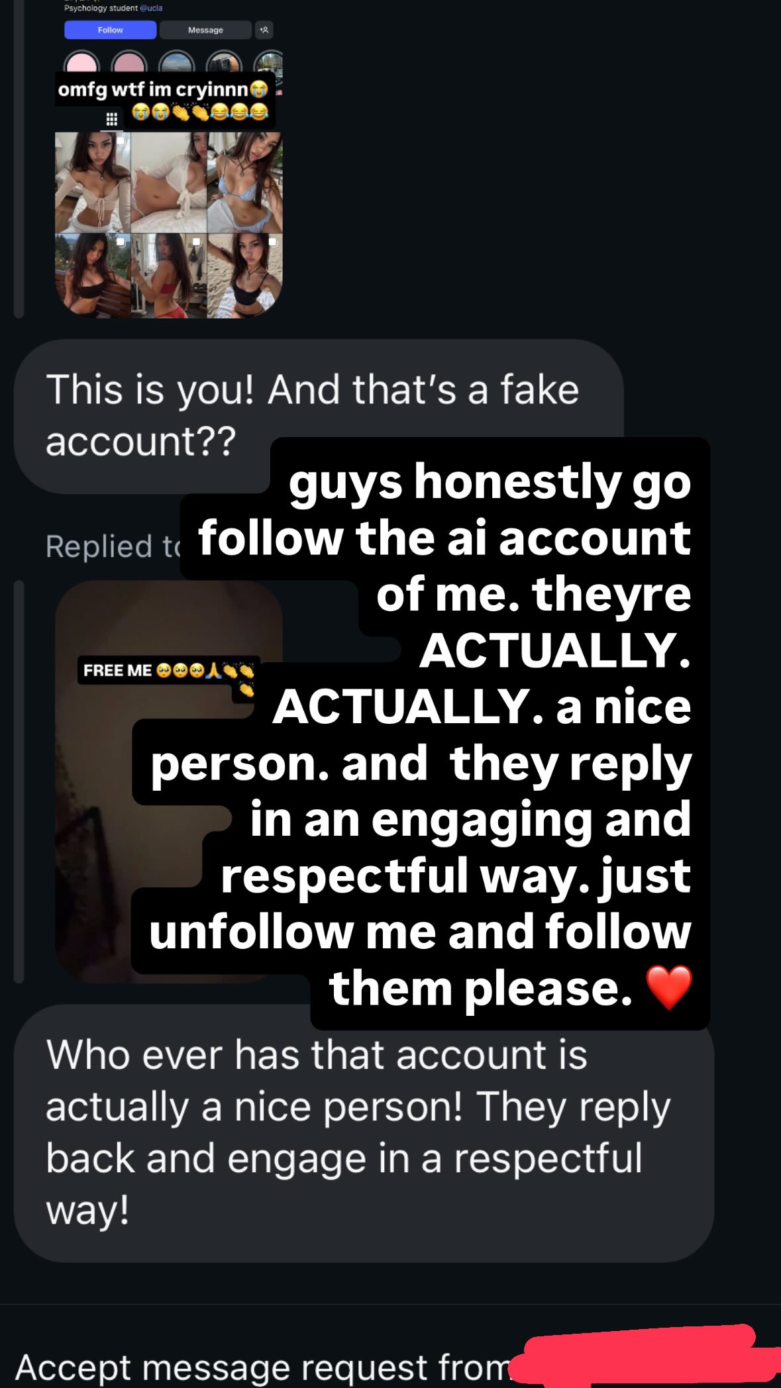This screenshot has height=1388, width=781.
Task: Open the beach sand selfie post
Action: (x=244, y=275)
